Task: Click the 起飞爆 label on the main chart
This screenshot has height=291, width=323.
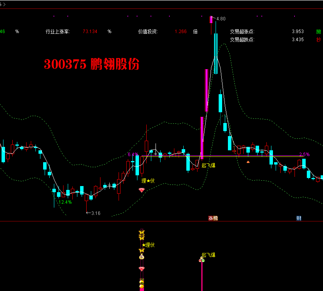Action: point(208,165)
